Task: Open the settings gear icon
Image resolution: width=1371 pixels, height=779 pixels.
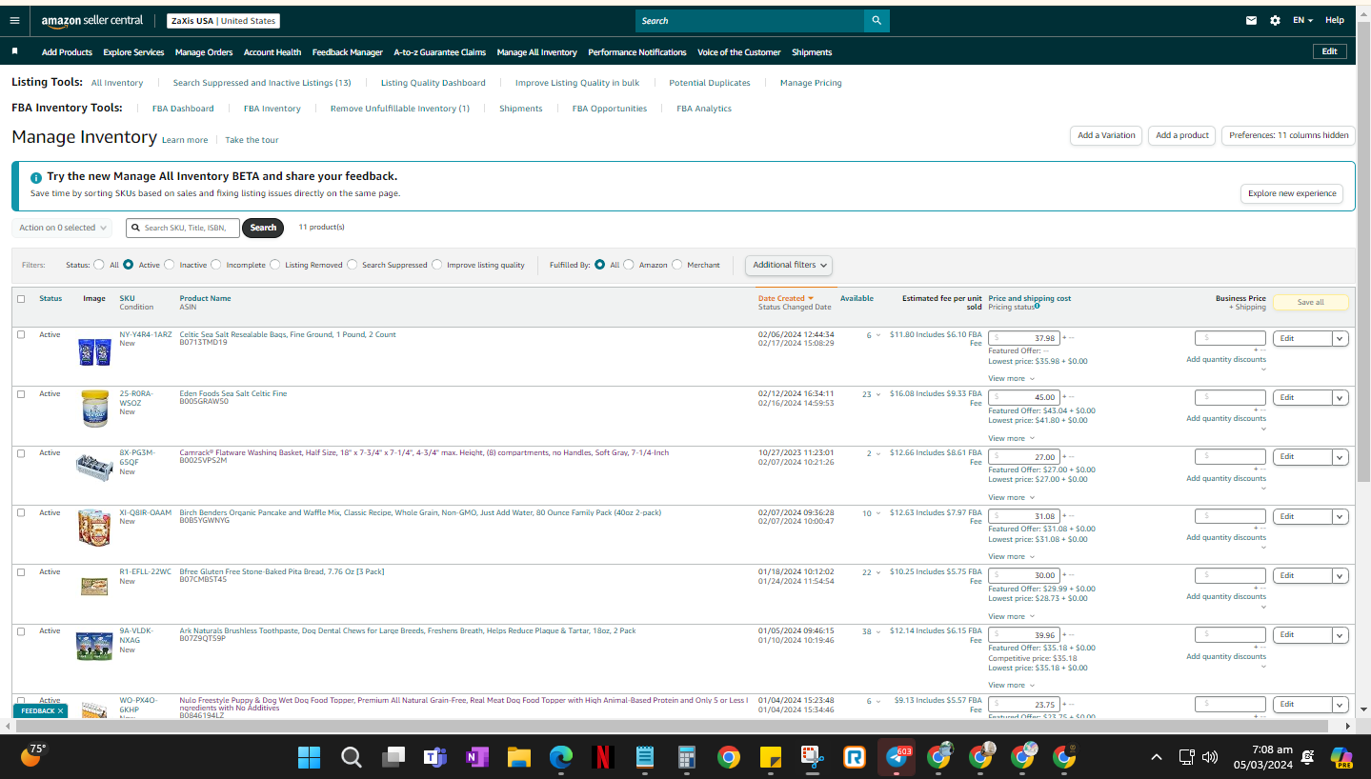Action: point(1275,20)
